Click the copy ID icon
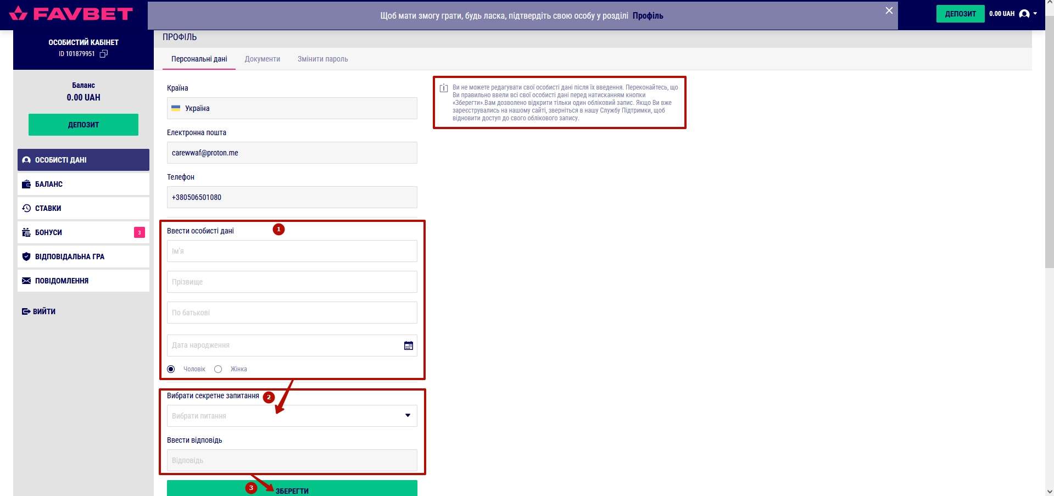The image size is (1054, 496). 103,54
